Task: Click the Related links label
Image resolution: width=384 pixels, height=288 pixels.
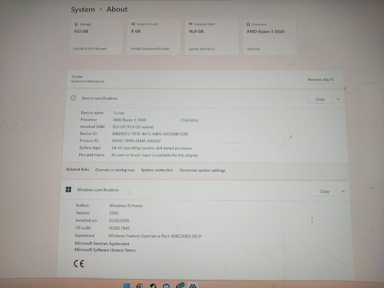Action: [x=78, y=169]
